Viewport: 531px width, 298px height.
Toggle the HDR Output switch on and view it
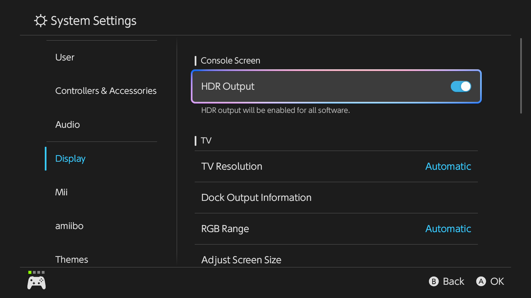point(460,86)
